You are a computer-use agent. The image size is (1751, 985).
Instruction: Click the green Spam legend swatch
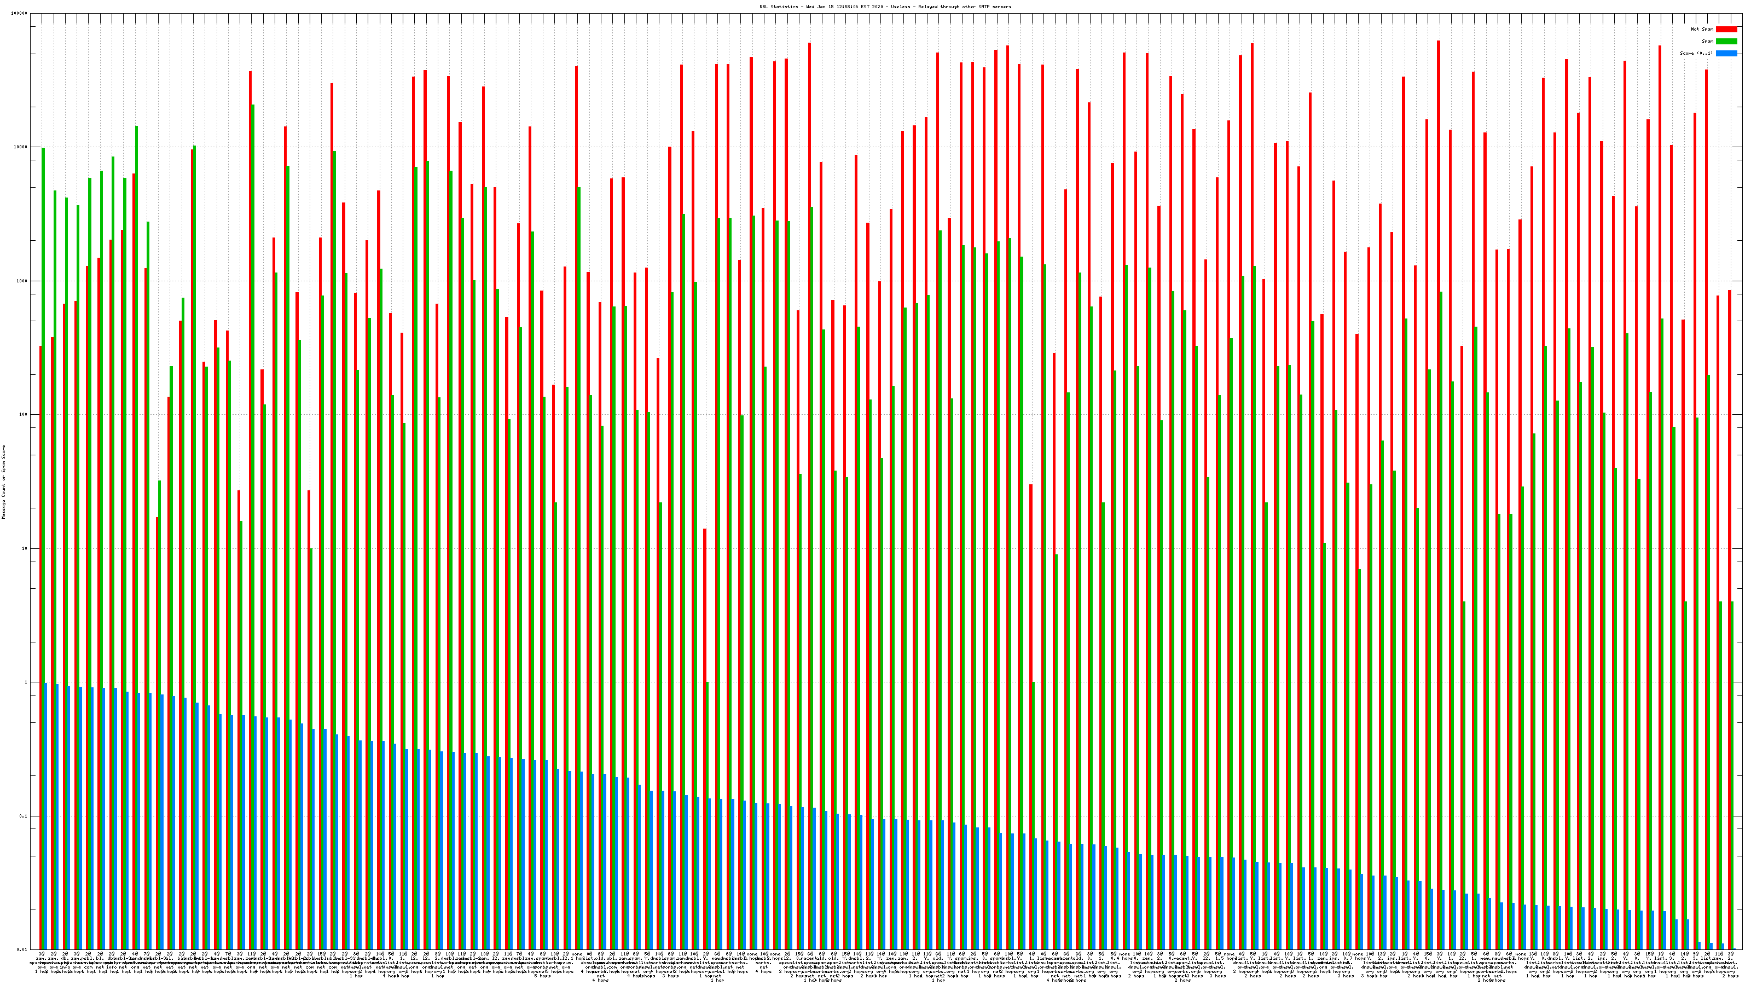1726,42
